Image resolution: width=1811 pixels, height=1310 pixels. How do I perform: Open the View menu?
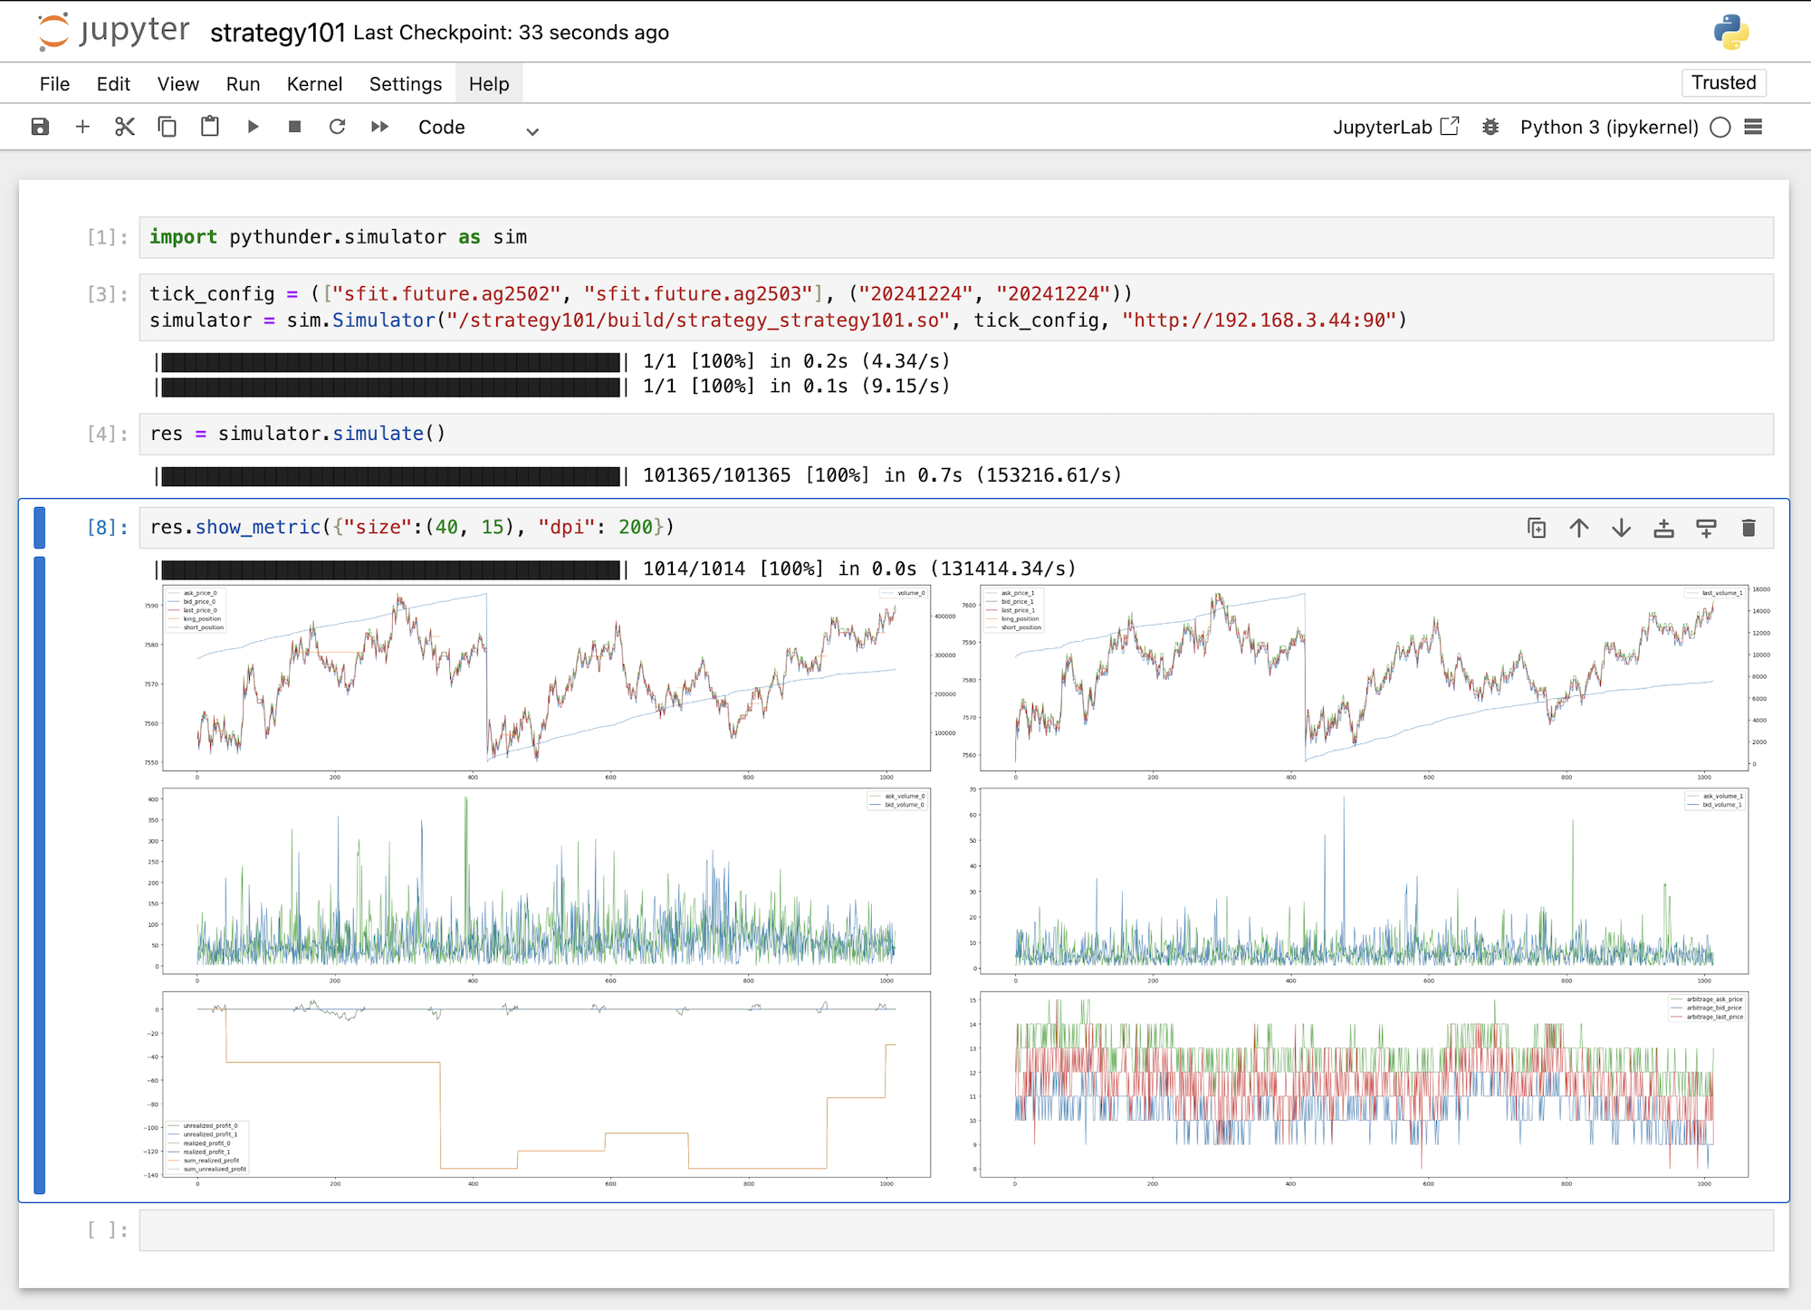[x=178, y=83]
